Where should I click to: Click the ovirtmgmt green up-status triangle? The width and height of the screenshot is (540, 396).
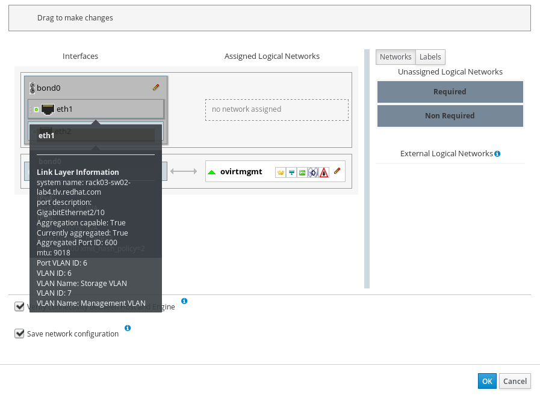pyautogui.click(x=211, y=172)
